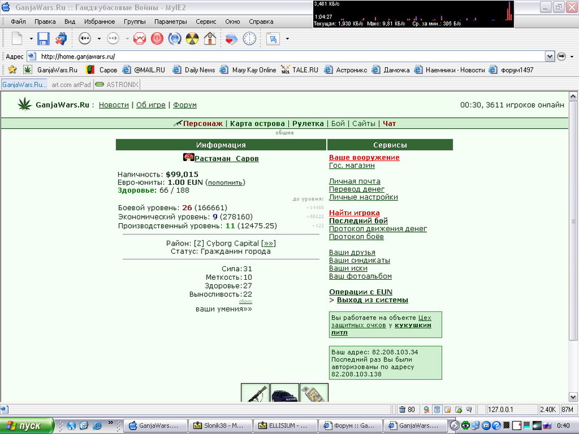This screenshot has height=434, width=579.
Task: Expand the new page dropdown arrow
Action: [31, 39]
